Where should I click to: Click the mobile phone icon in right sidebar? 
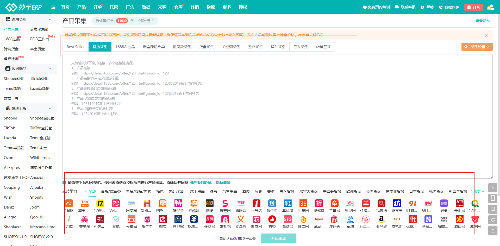pos(493,199)
